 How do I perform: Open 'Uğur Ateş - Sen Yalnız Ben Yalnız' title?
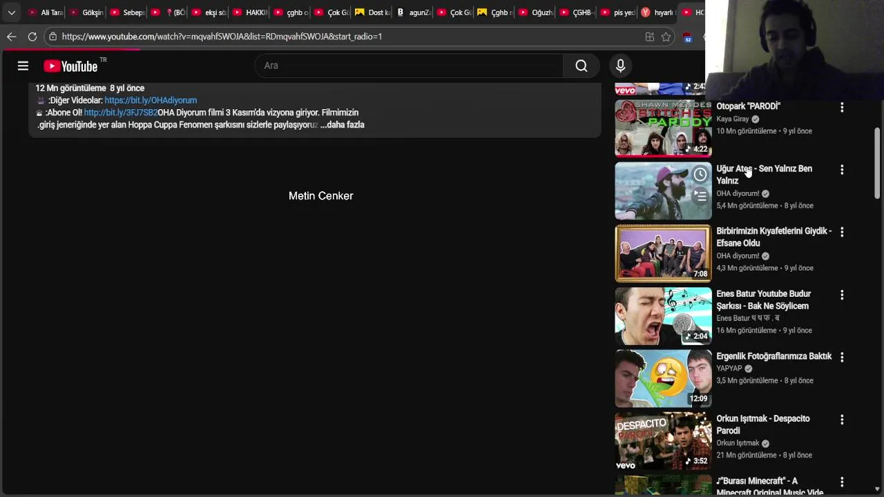[x=764, y=175]
